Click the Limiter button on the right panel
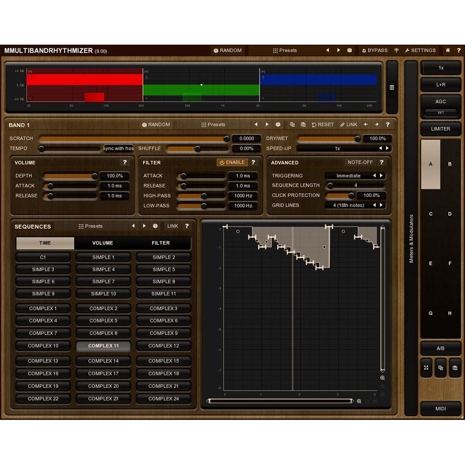This screenshot has height=465, width=465. (440, 129)
